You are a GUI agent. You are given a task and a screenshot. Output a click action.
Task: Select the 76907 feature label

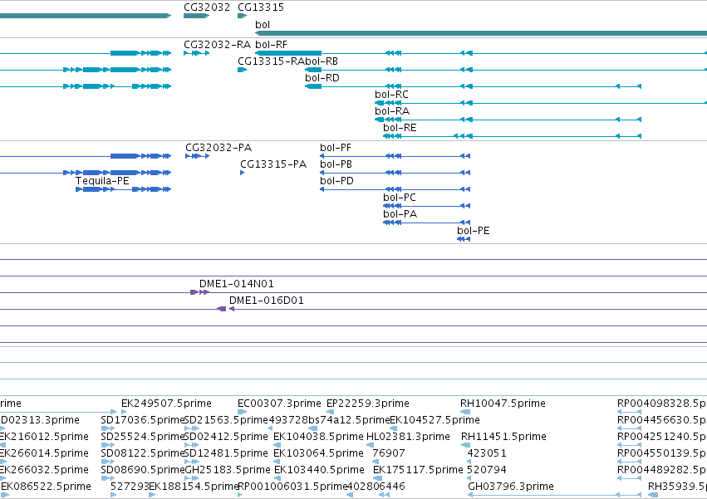(389, 453)
